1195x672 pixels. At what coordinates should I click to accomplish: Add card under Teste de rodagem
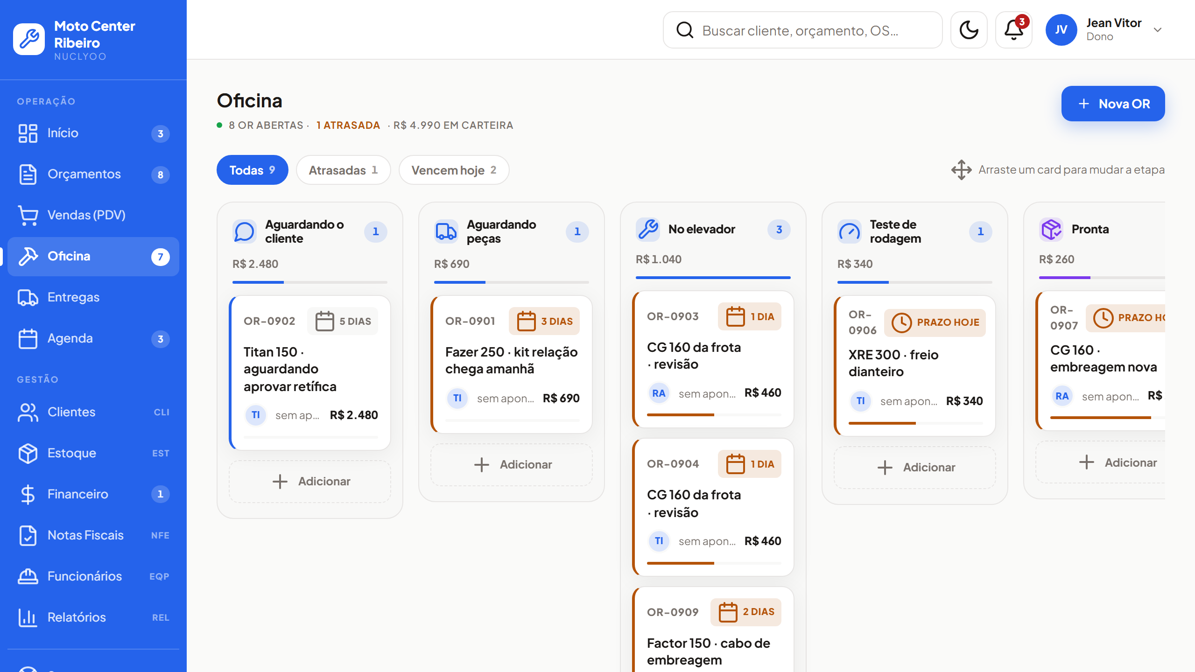(915, 468)
